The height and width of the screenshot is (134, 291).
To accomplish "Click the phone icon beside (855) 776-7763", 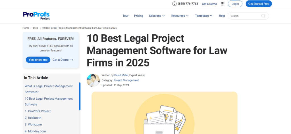I will click(174, 4).
